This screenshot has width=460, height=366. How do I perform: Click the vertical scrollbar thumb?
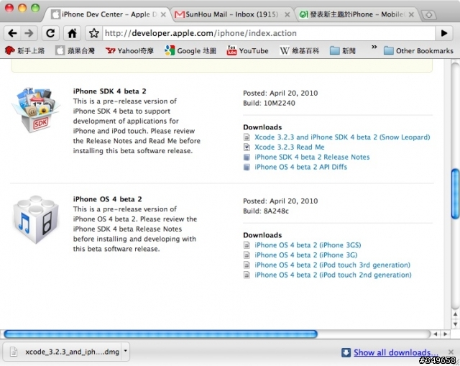click(455, 193)
